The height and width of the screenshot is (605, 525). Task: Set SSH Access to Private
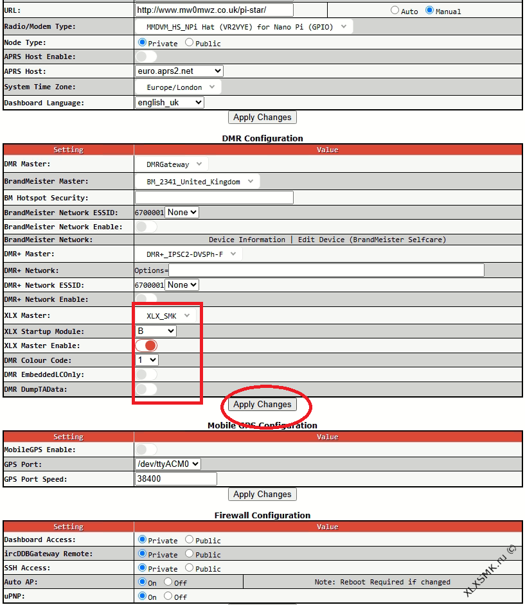143,568
